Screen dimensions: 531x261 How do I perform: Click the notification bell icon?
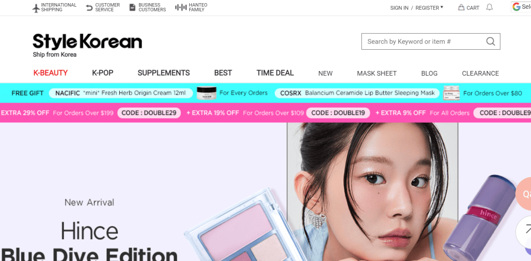tap(490, 7)
